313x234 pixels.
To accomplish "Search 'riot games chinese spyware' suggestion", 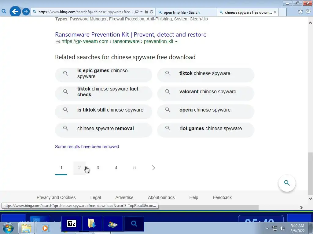I will point(206,130).
